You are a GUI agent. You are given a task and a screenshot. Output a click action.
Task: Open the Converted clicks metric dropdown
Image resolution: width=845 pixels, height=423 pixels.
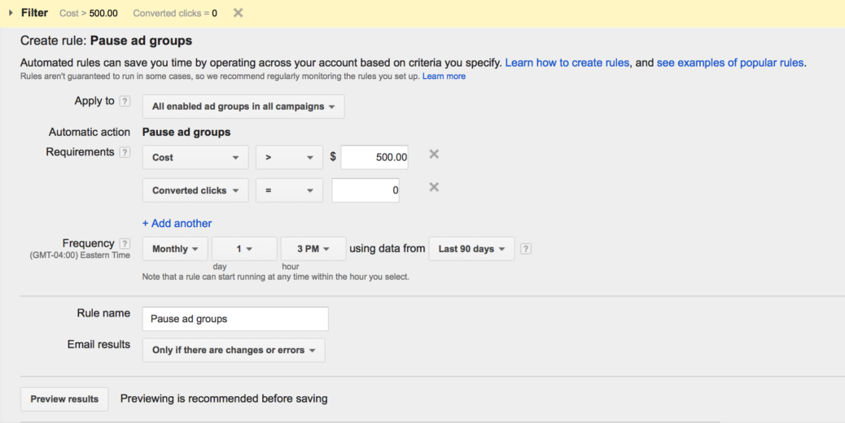195,190
